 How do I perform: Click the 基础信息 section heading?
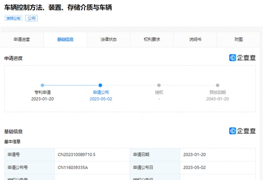pos(13,131)
